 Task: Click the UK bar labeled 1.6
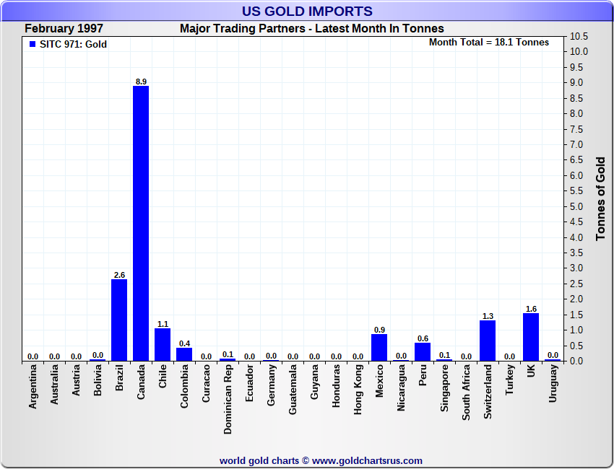[531, 336]
